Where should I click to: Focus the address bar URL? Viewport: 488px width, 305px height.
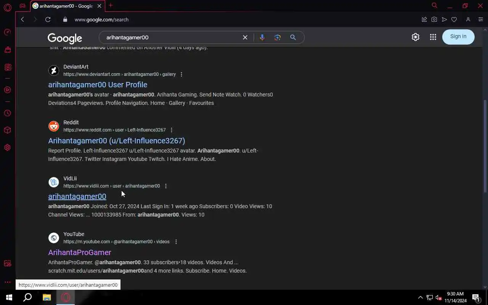tap(101, 19)
